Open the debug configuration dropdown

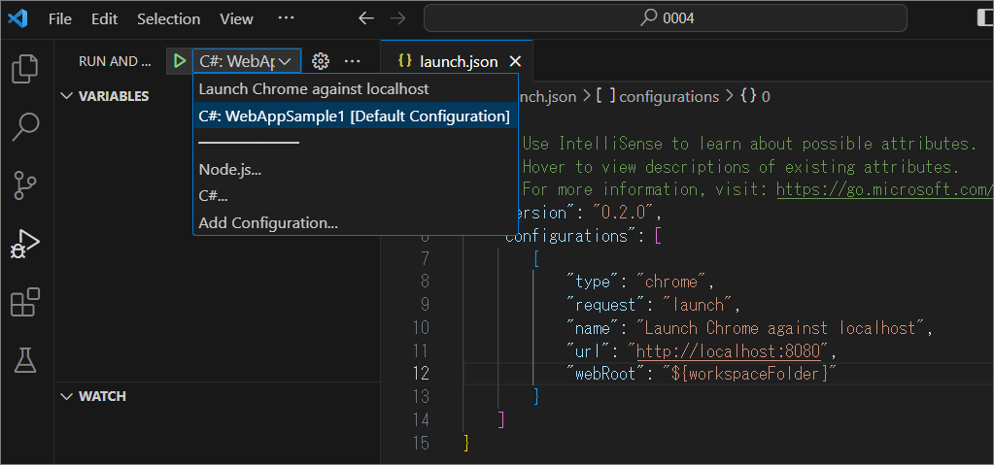tap(247, 61)
